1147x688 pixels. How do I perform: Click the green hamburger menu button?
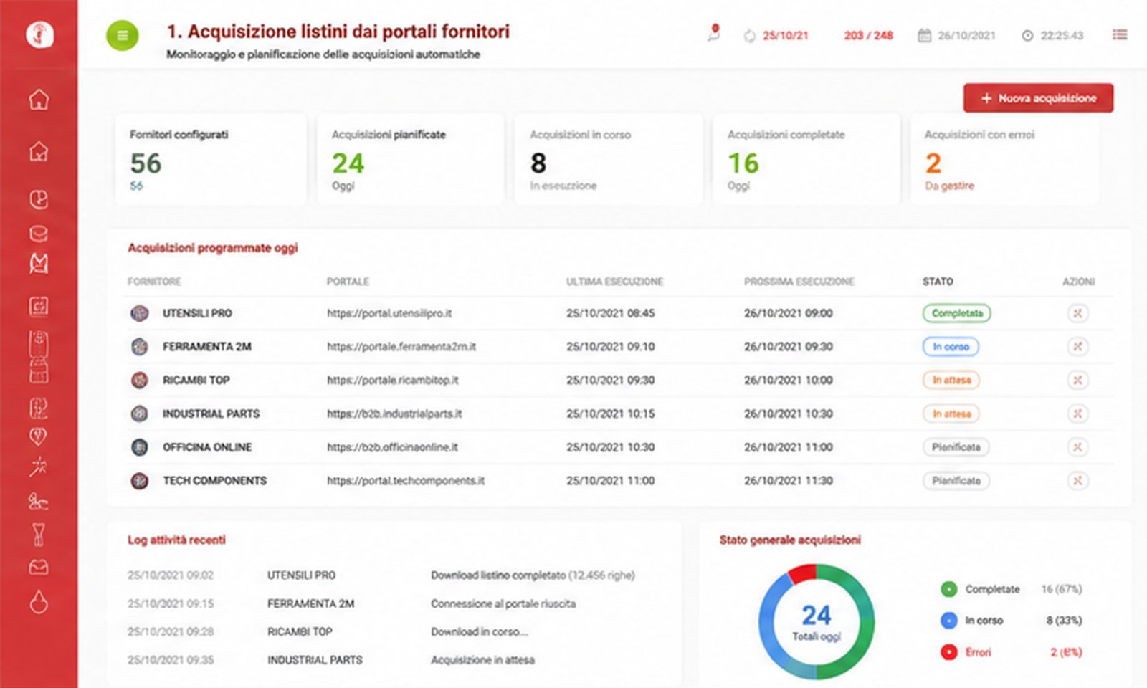tap(122, 36)
